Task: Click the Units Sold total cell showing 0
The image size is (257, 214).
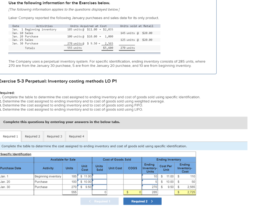Action: (x=99, y=192)
